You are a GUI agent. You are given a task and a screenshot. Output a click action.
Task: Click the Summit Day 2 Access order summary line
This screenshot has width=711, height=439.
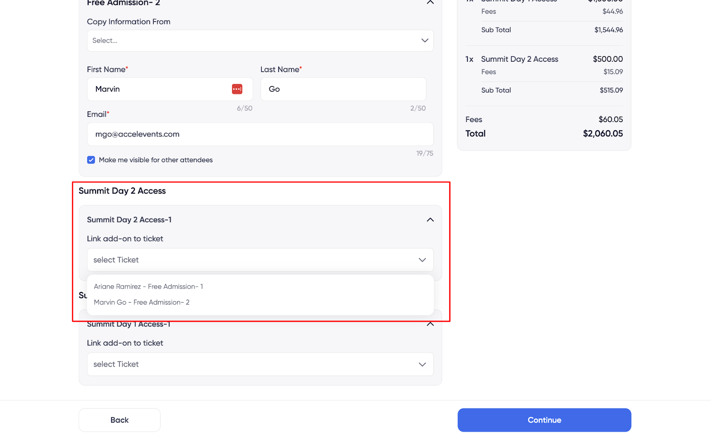tap(519, 59)
